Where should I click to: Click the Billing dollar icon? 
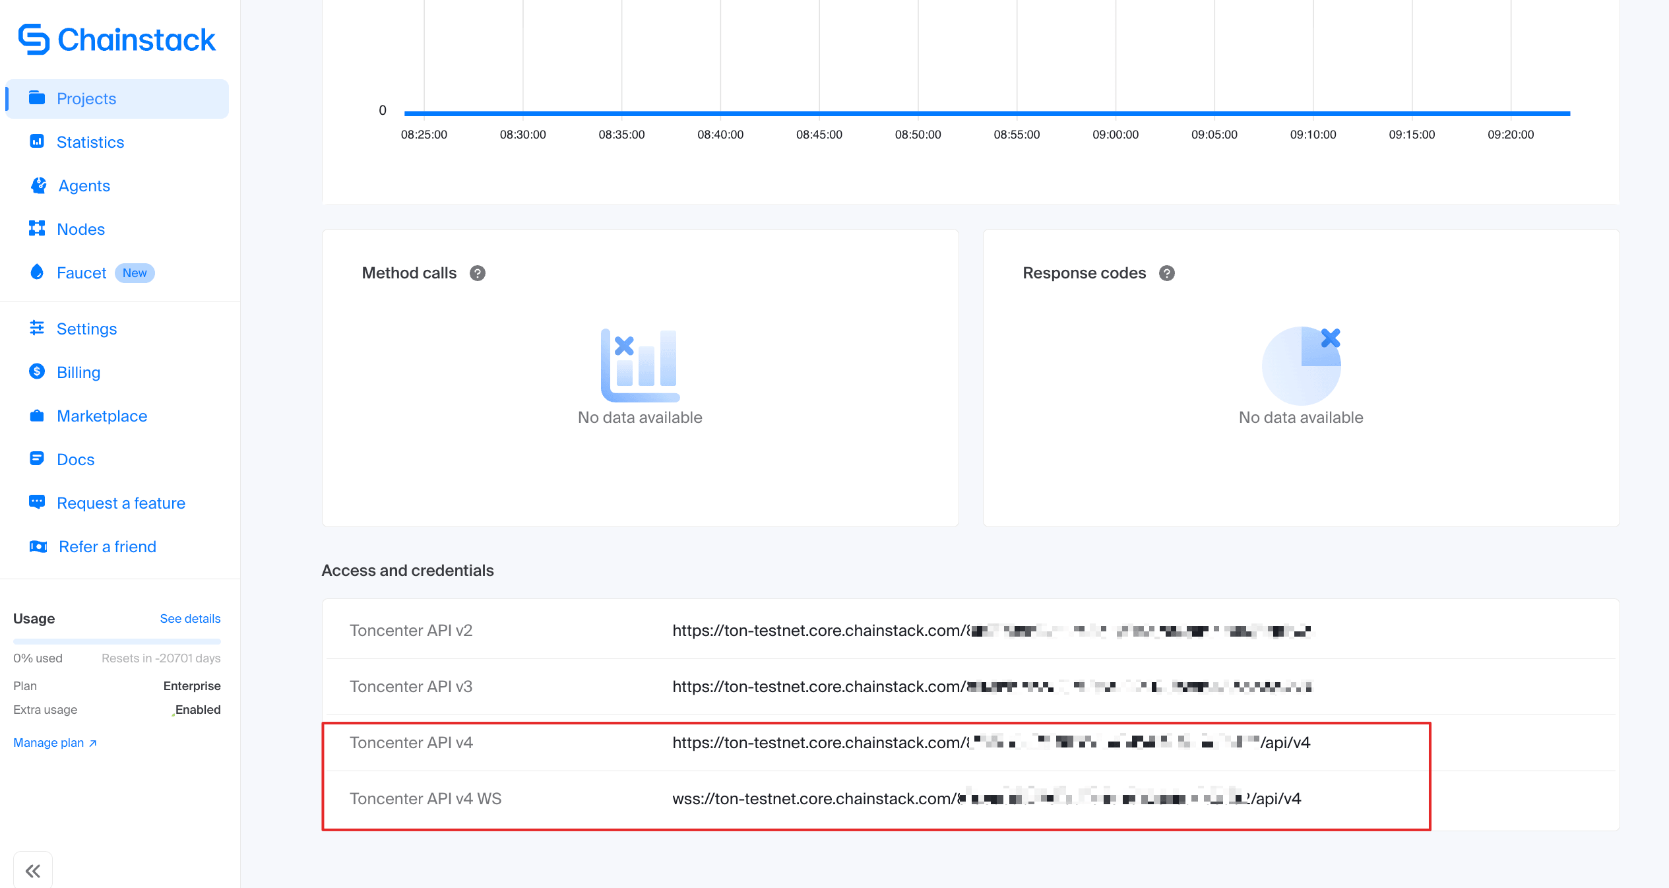pos(37,371)
